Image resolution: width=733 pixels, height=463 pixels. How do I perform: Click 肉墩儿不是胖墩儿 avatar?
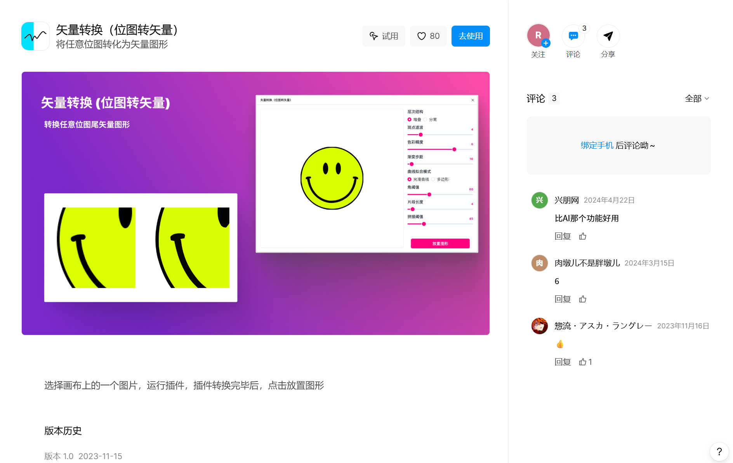click(x=539, y=263)
